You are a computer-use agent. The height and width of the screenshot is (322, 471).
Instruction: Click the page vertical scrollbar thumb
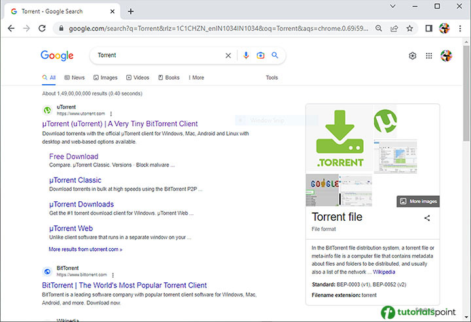466,95
